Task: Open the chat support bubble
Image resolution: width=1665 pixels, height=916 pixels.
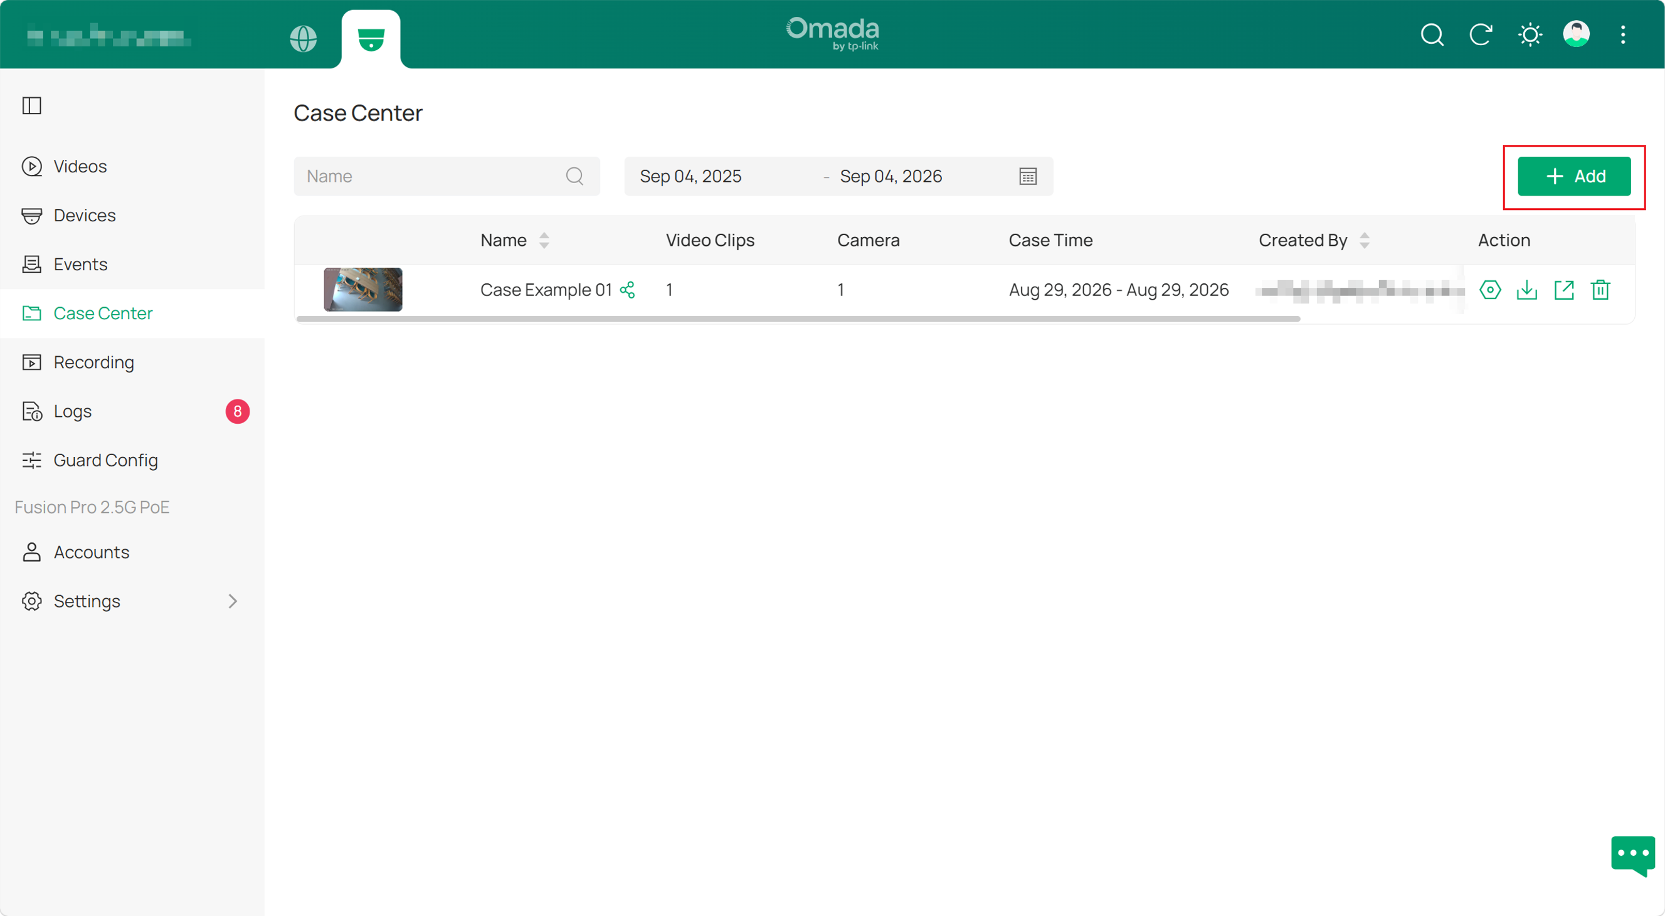Action: (1632, 855)
